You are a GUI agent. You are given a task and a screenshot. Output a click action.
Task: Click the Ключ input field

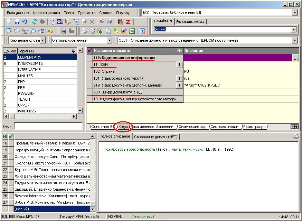[48, 126]
